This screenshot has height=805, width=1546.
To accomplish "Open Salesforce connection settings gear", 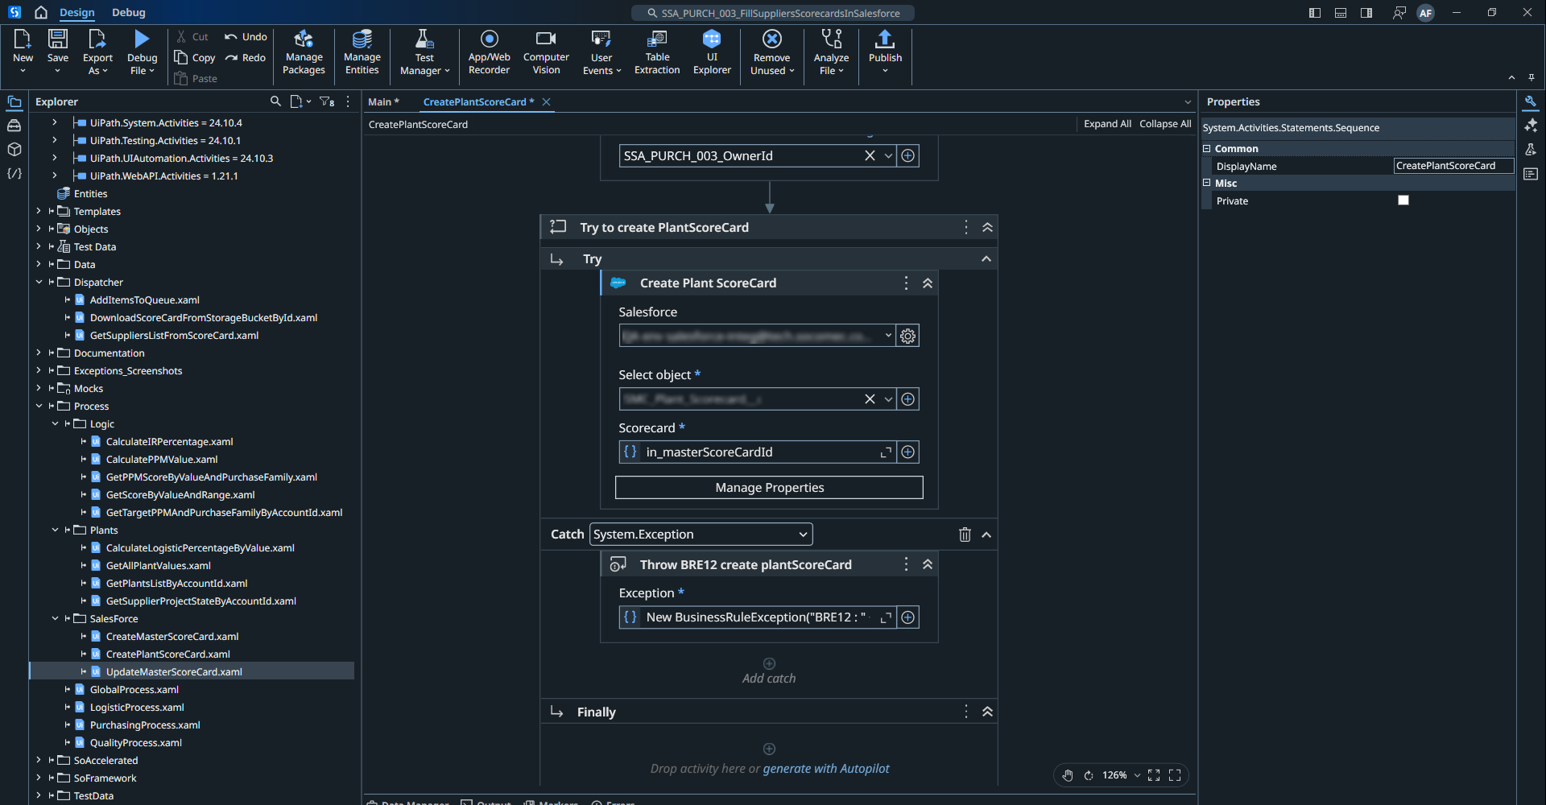I will 907,336.
